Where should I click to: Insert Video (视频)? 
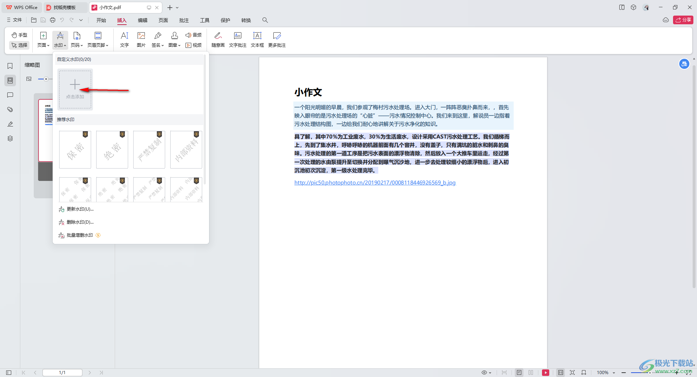pos(193,45)
